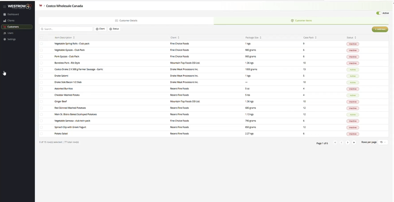Go to the first page of results
This screenshot has height=202, width=394.
(335, 142)
